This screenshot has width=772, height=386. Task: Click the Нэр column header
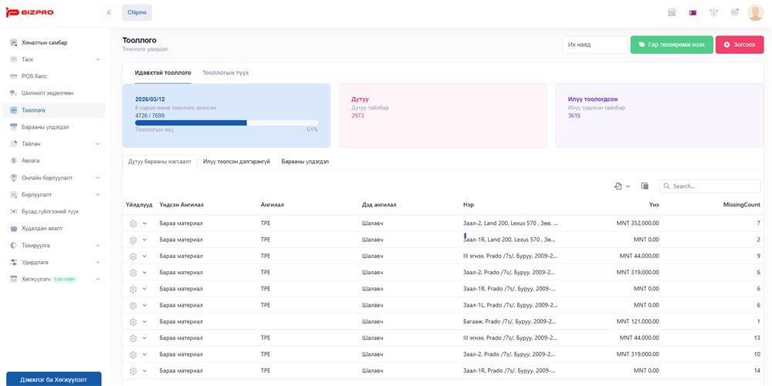(x=469, y=205)
